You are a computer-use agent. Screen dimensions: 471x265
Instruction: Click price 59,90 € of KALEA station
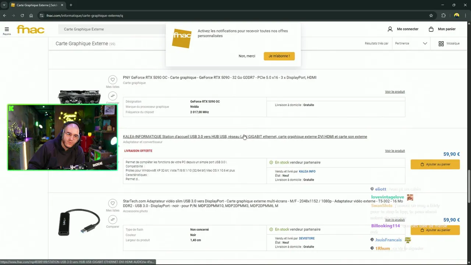(451, 154)
